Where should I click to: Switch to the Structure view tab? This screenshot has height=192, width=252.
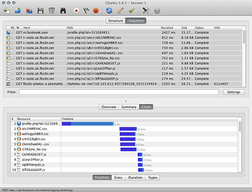point(115,21)
